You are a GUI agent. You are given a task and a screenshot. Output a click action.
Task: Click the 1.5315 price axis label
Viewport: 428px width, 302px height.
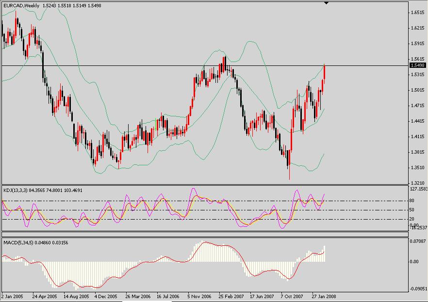(418, 75)
